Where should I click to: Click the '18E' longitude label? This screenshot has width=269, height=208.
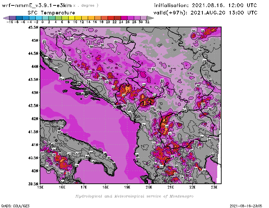(106, 187)
